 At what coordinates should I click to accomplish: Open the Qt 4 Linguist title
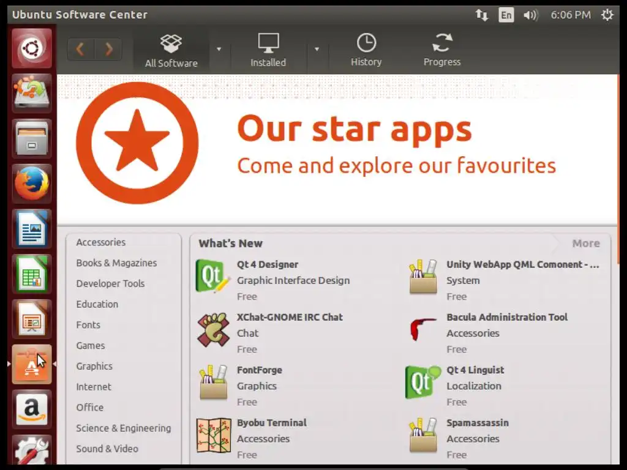pos(475,370)
